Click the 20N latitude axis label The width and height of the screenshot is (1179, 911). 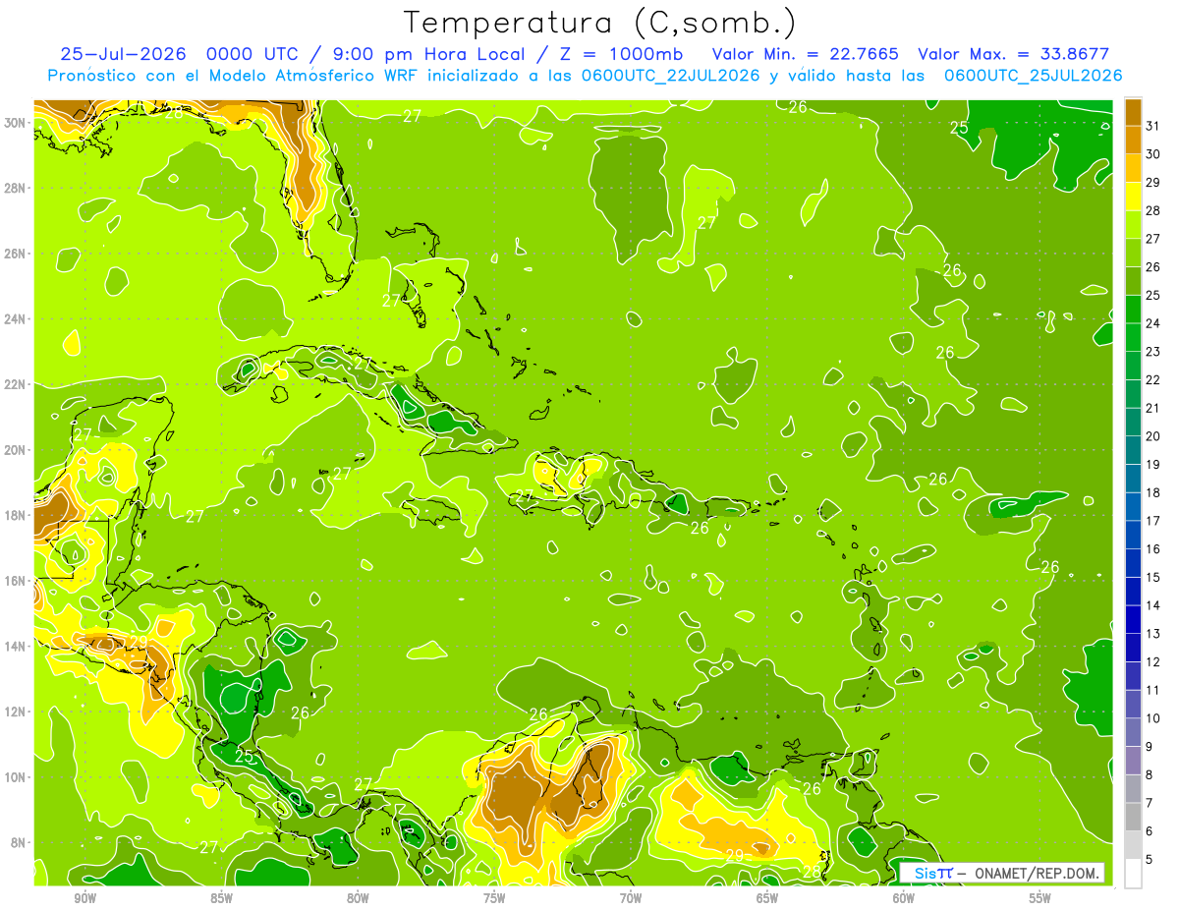tap(15, 450)
